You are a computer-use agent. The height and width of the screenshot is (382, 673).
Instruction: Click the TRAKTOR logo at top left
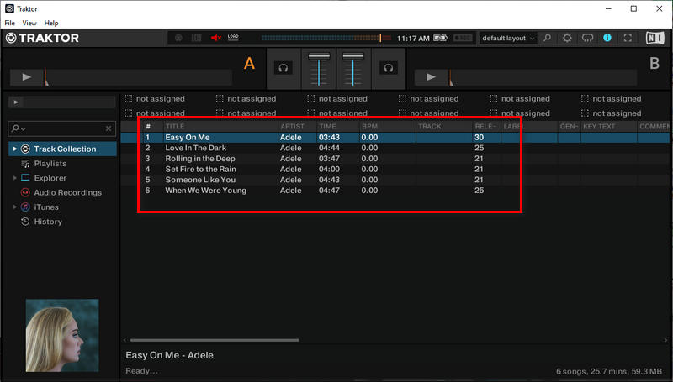coord(42,38)
